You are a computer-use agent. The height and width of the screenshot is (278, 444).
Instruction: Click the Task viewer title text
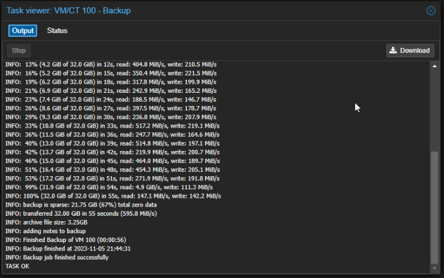click(68, 11)
